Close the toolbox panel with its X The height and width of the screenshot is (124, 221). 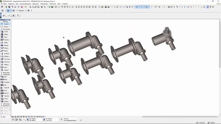[x=10, y=20]
